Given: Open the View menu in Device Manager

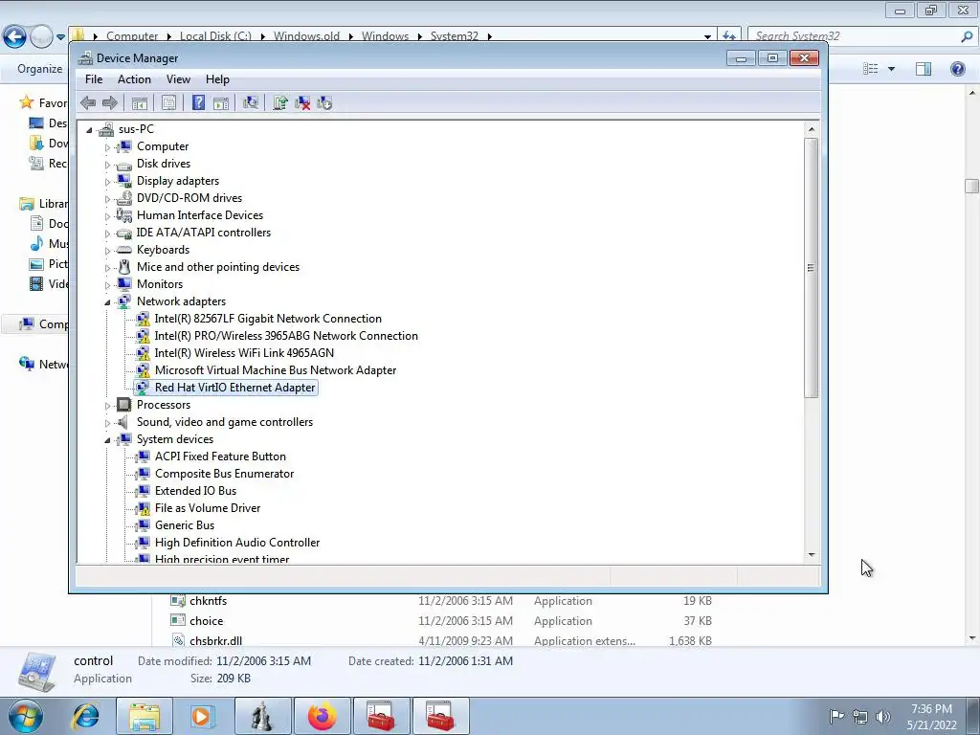Looking at the screenshot, I should click(178, 79).
